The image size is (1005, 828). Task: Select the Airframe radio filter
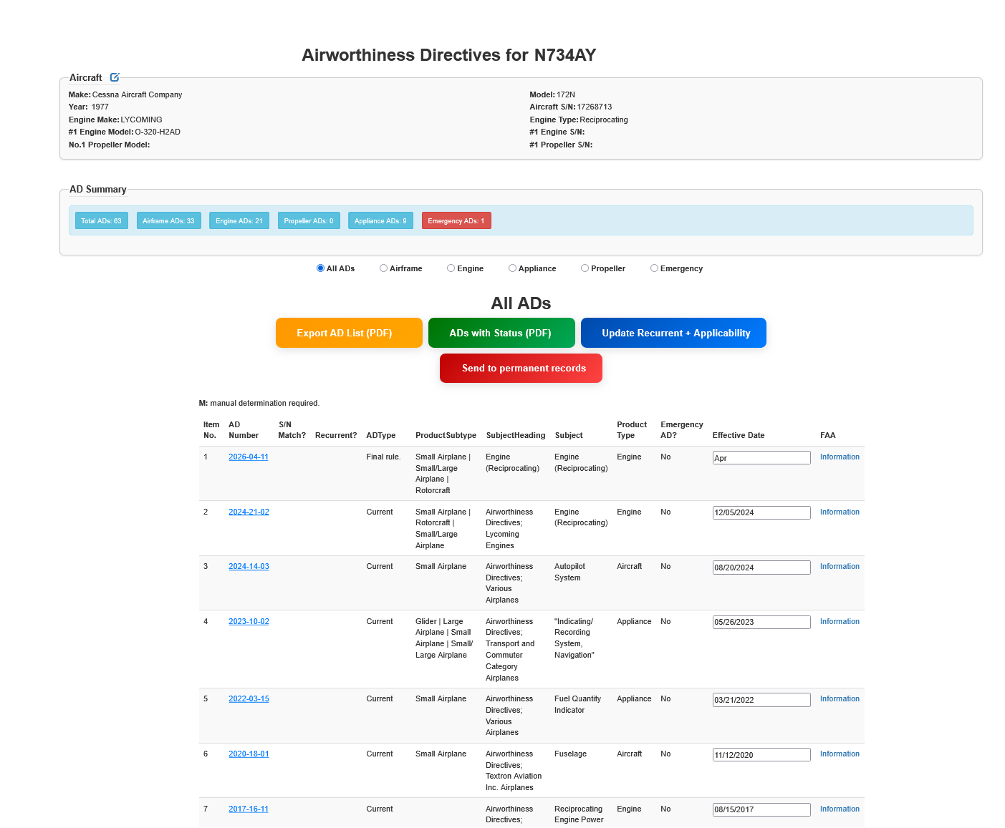click(383, 268)
